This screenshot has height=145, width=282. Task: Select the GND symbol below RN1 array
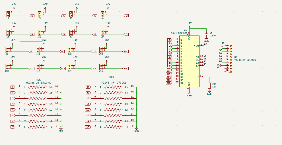tap(61, 130)
